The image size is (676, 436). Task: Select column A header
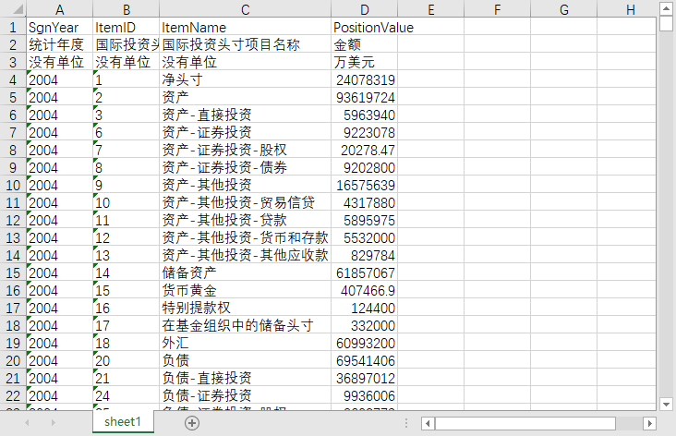59,9
